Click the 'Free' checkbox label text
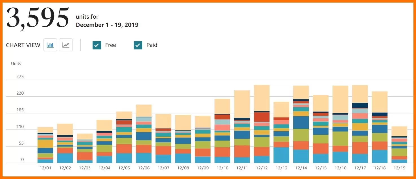416x179 pixels. point(110,45)
